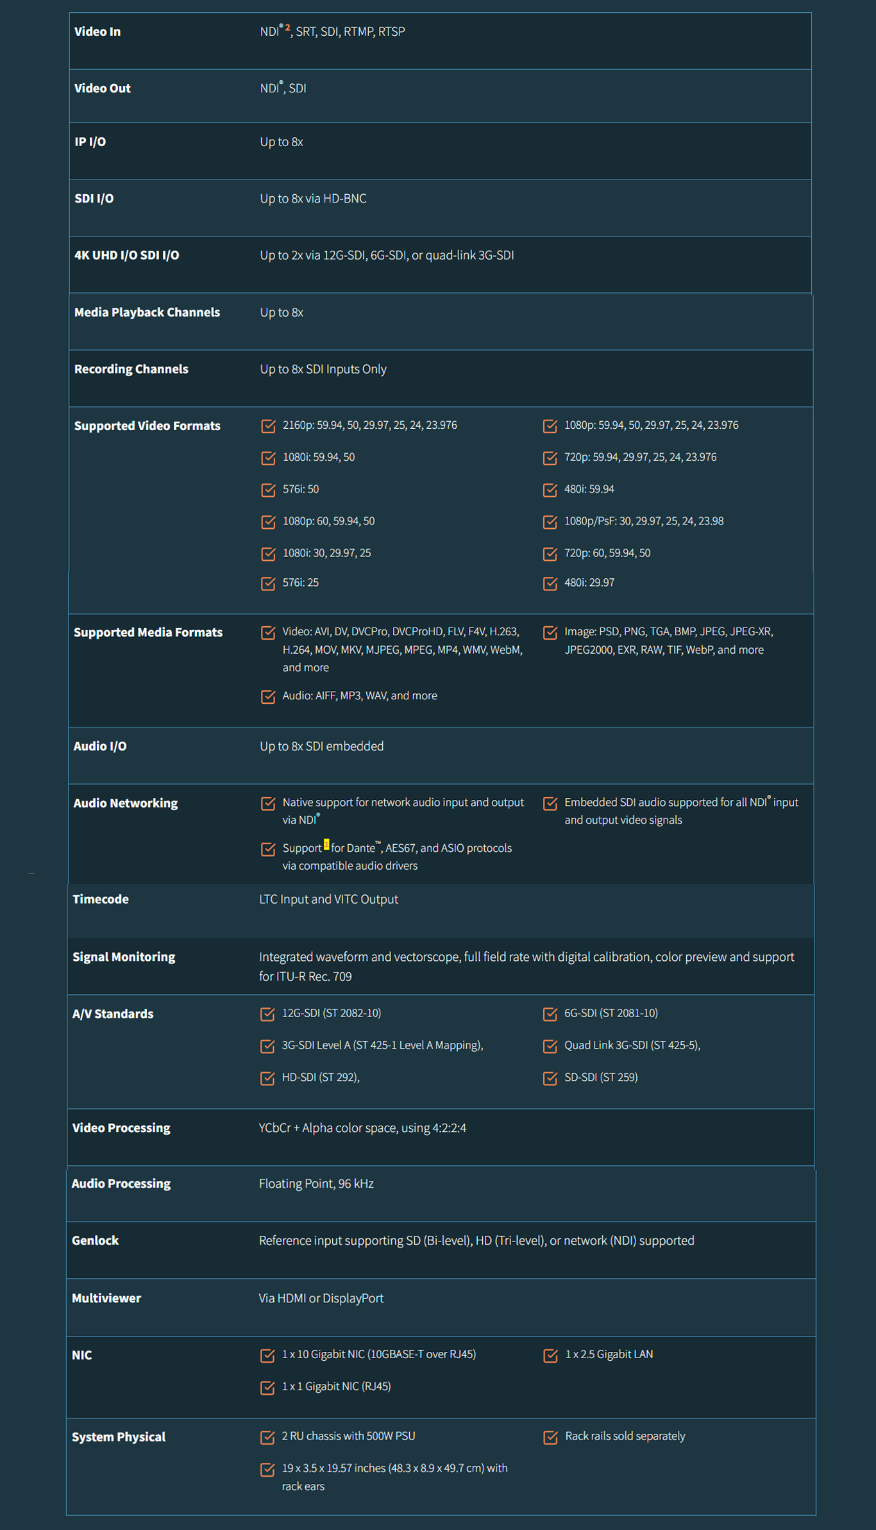Select the check icon beside 12G-SDI (ST 2082-10)
Image resolution: width=876 pixels, height=1530 pixels.
pyautogui.click(x=267, y=1014)
